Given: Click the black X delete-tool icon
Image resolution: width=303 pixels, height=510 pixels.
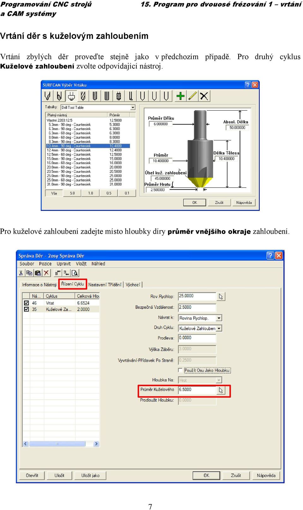Looking at the screenshot, I should tap(204, 96).
